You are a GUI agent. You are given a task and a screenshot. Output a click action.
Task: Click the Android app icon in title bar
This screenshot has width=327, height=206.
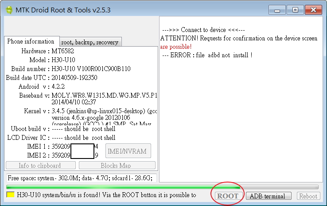[x=9, y=10]
